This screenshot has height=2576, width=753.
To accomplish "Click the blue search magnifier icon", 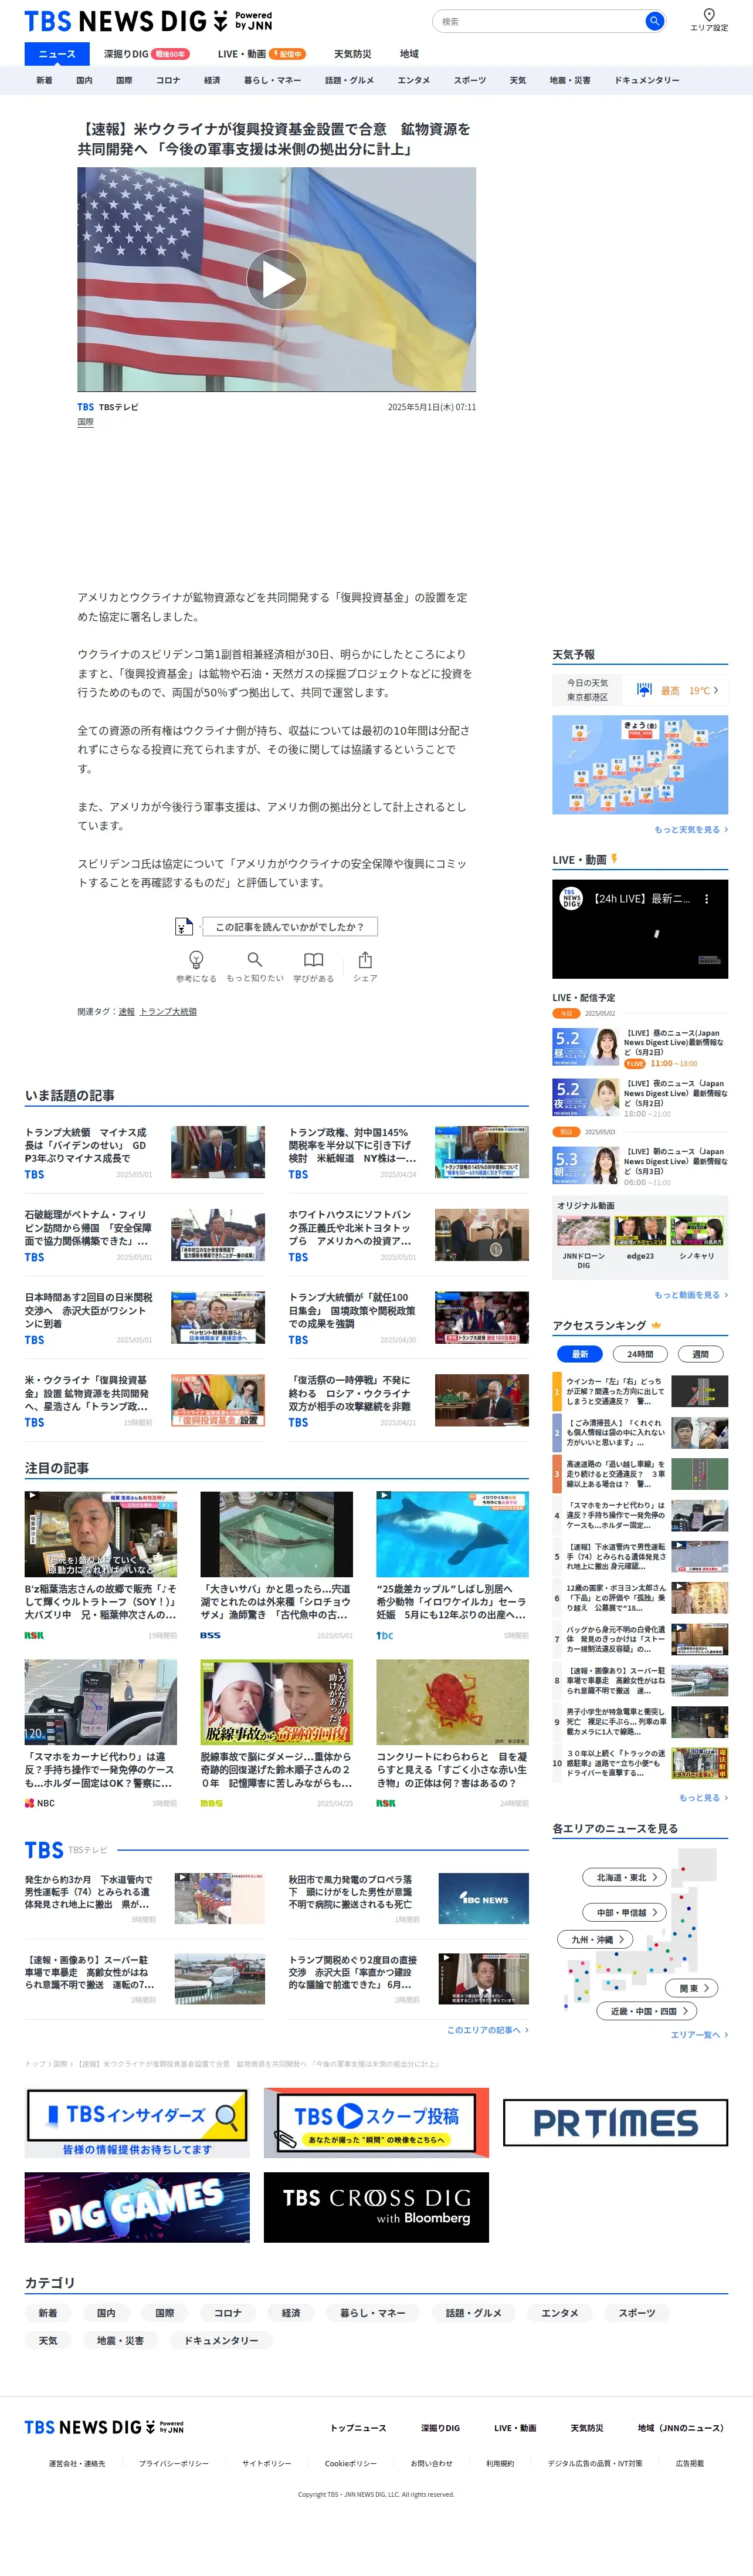I will pyautogui.click(x=654, y=21).
